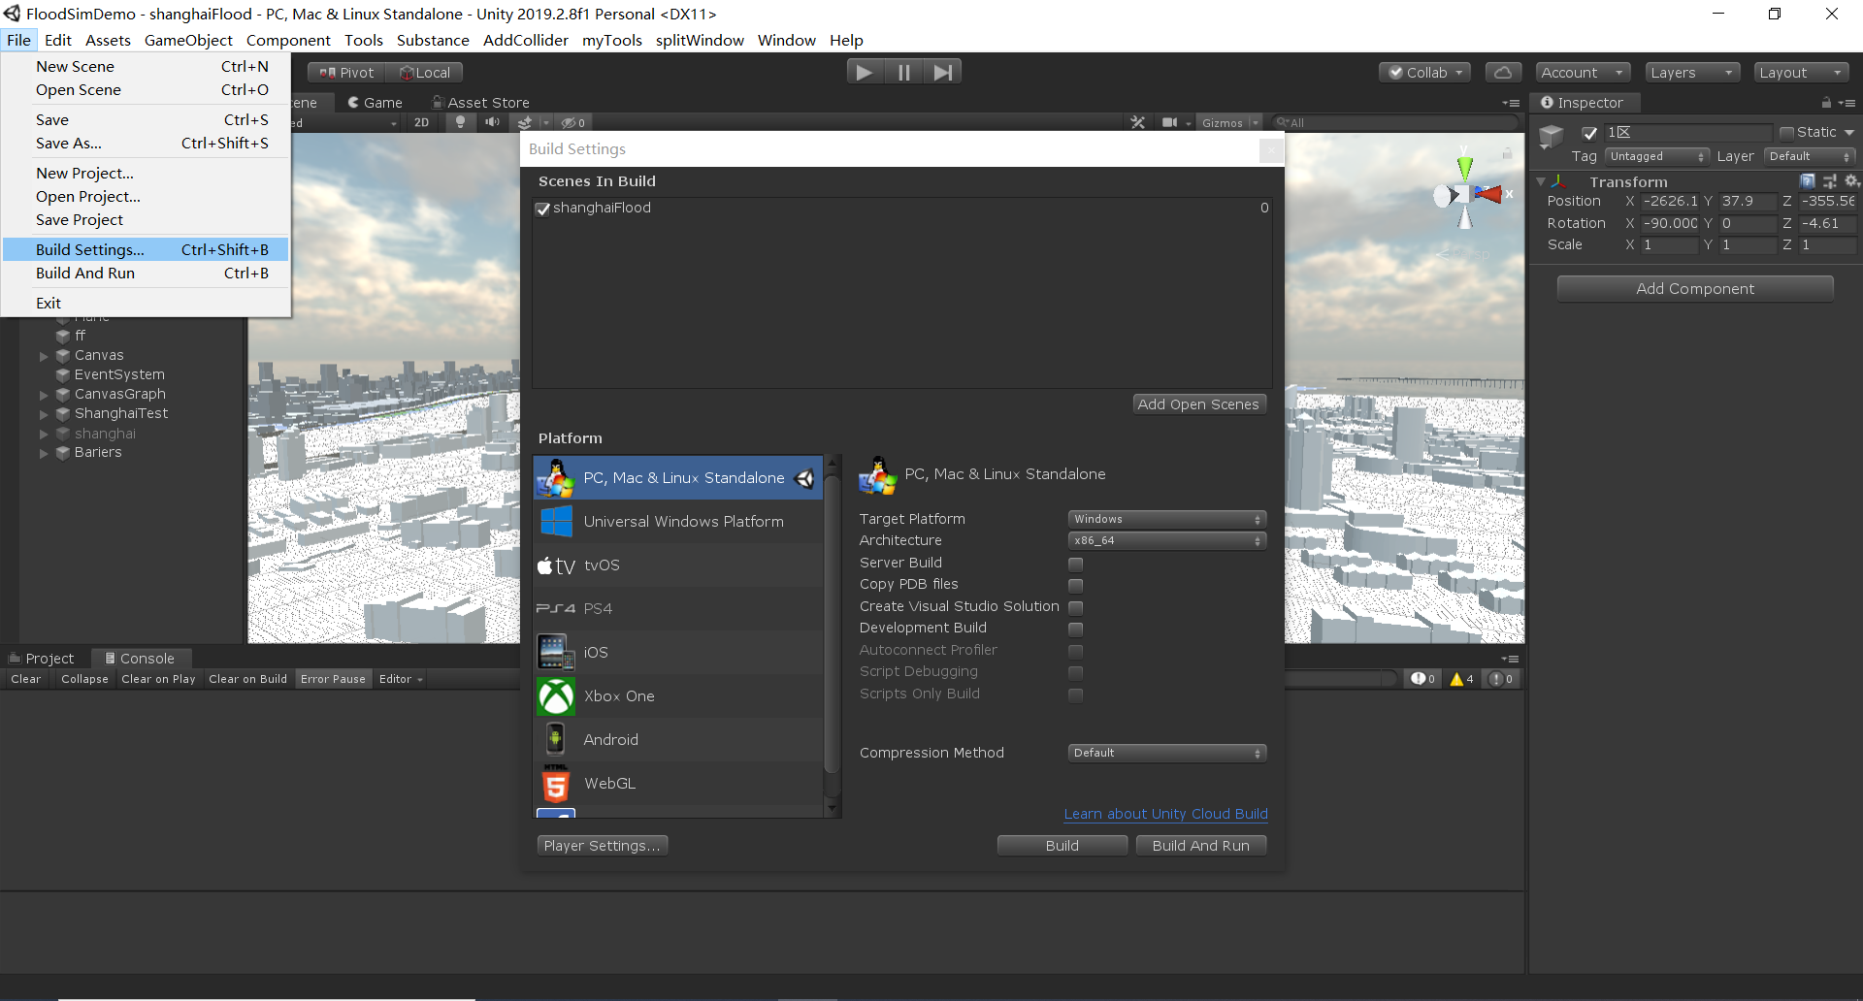Open the GameObject menu
1863x1001 pixels.
(x=188, y=40)
